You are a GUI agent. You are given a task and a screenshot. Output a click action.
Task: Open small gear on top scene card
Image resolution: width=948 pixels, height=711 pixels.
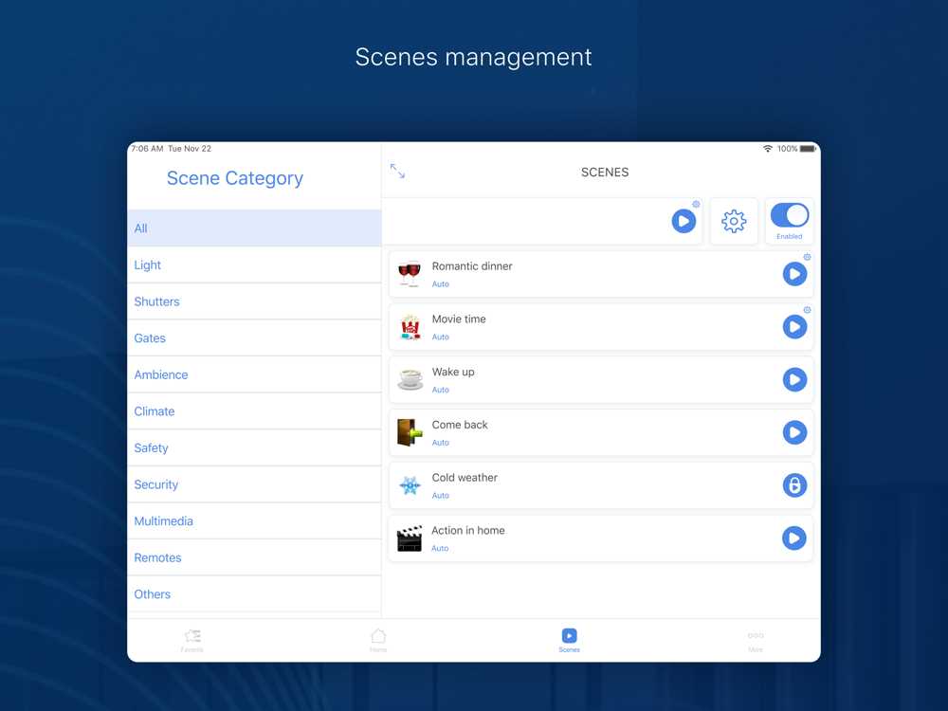(x=696, y=205)
